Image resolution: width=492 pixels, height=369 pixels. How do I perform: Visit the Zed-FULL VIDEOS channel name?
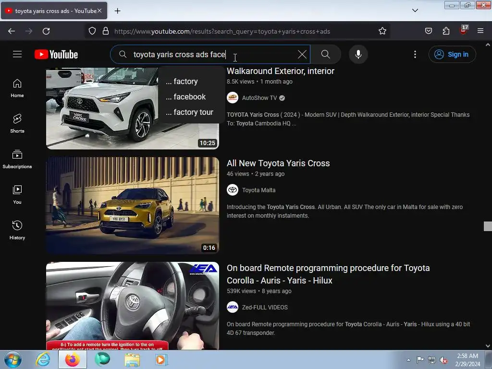[265, 307]
